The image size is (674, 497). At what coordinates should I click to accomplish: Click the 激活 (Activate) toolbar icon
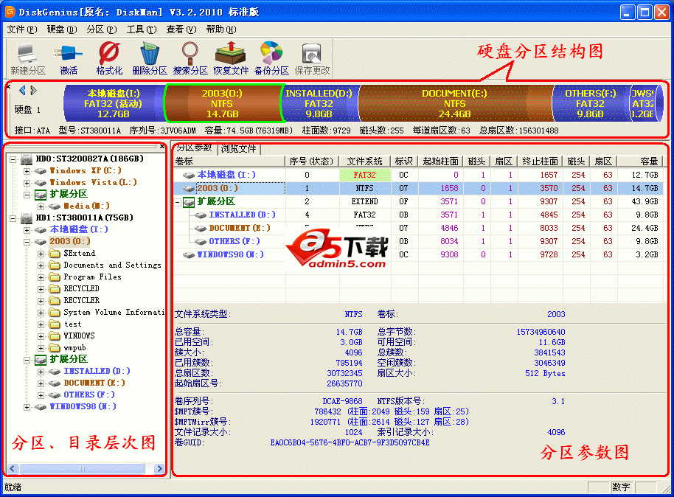69,55
